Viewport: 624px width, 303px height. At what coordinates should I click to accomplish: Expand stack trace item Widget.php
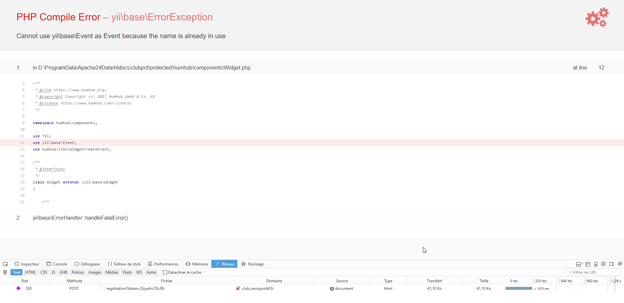click(x=312, y=68)
